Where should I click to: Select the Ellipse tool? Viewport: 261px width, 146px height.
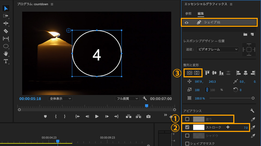pyautogui.click(x=6, y=46)
